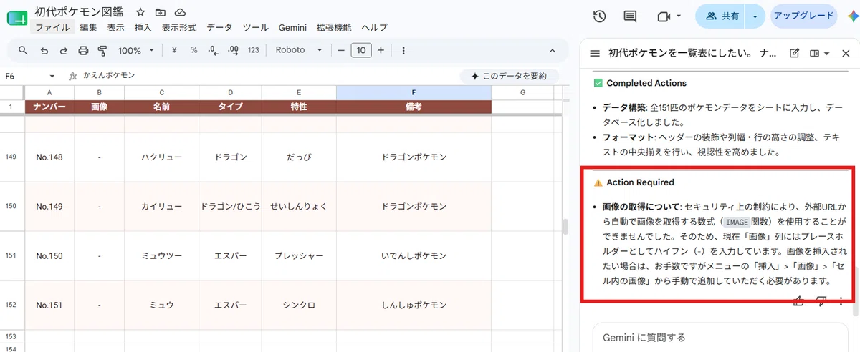Viewport: 860px width, 352px height.
Task: Select the cell containing カイリュー
Action: 162,206
